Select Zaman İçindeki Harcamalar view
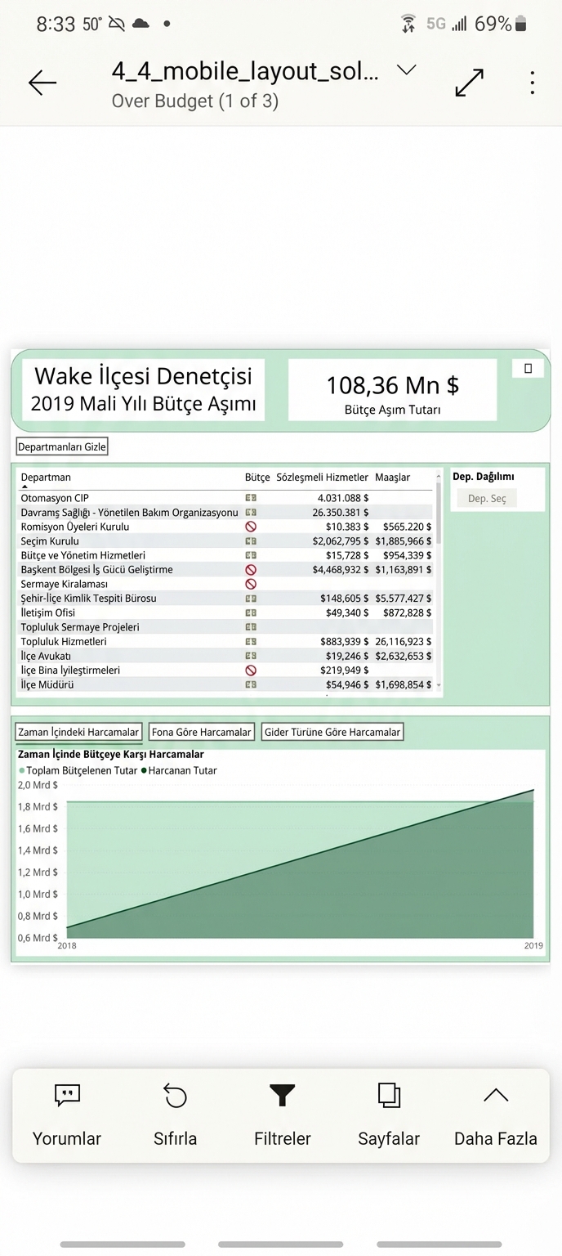 pos(78,732)
